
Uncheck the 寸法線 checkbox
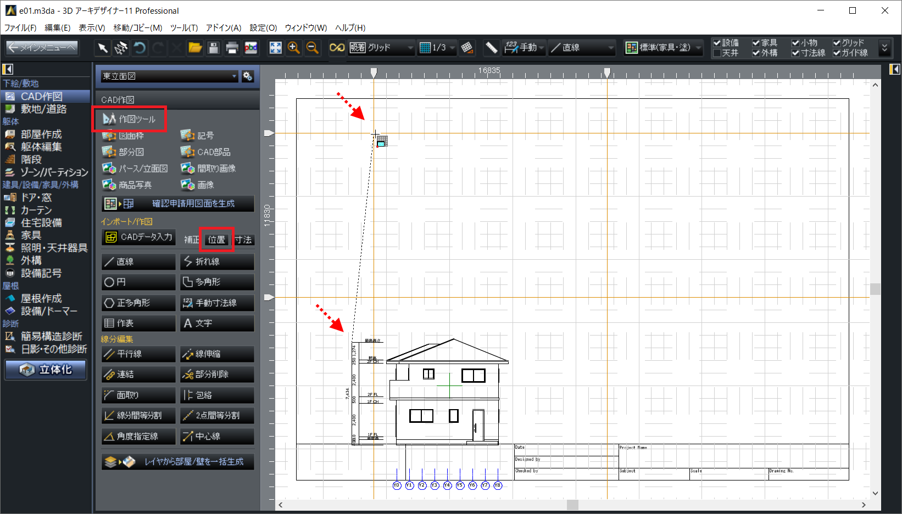click(795, 53)
